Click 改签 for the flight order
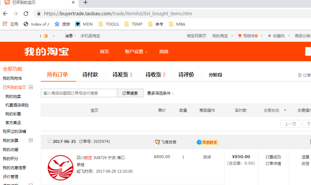This screenshot has height=185, width=311. pyautogui.click(x=305, y=164)
